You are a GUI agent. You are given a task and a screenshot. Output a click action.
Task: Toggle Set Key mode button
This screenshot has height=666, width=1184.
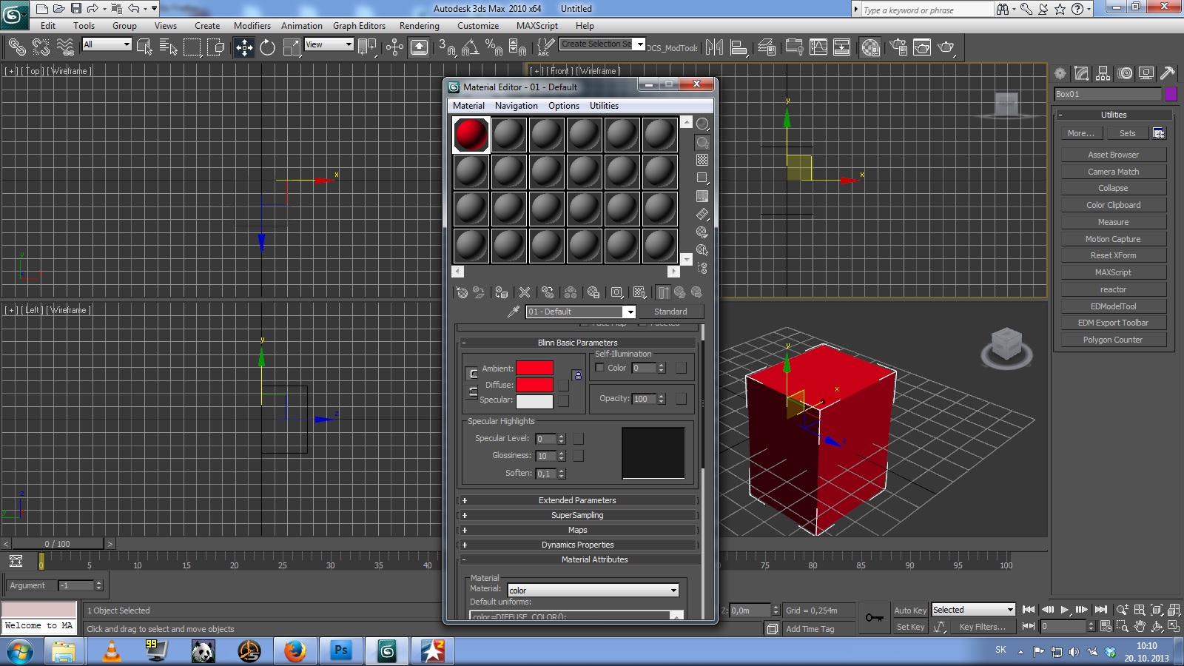[x=909, y=627]
